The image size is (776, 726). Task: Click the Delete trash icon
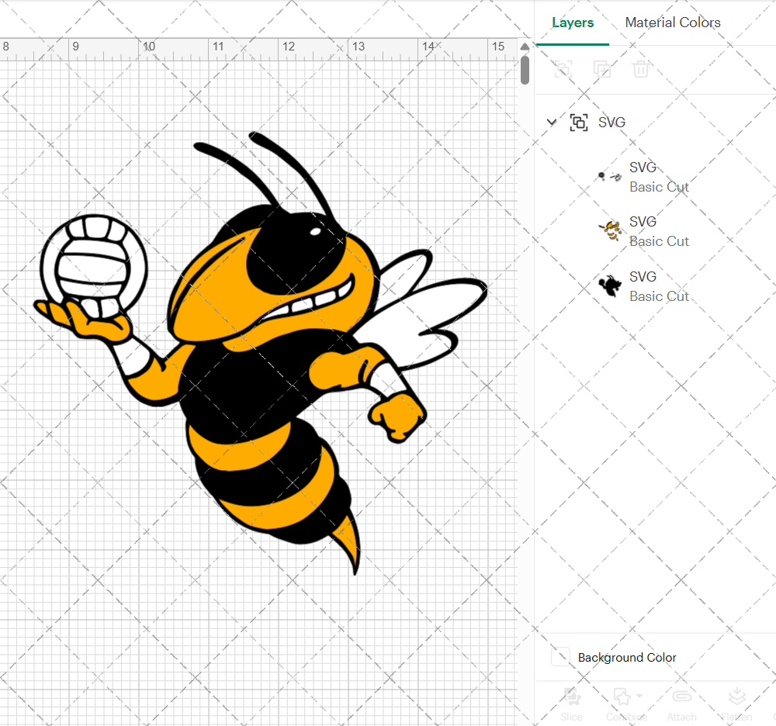coord(640,69)
